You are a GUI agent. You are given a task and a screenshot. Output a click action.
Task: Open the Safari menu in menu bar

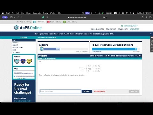coord(8,13)
